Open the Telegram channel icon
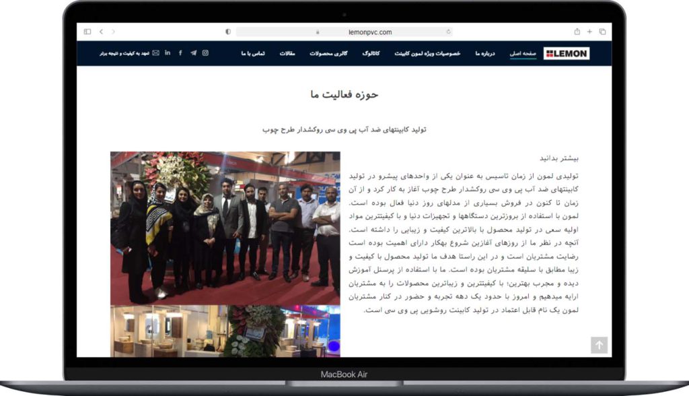Image resolution: width=689 pixels, height=396 pixels. [193, 53]
